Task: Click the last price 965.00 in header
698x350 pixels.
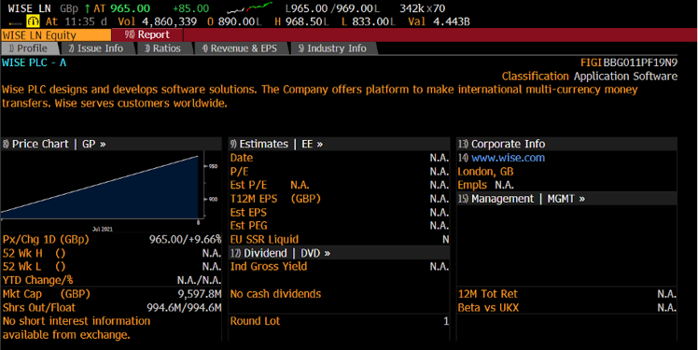Action: point(130,8)
